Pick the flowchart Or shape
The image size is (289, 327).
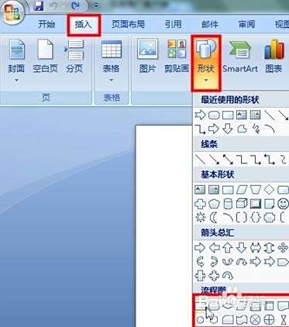tap(270, 320)
